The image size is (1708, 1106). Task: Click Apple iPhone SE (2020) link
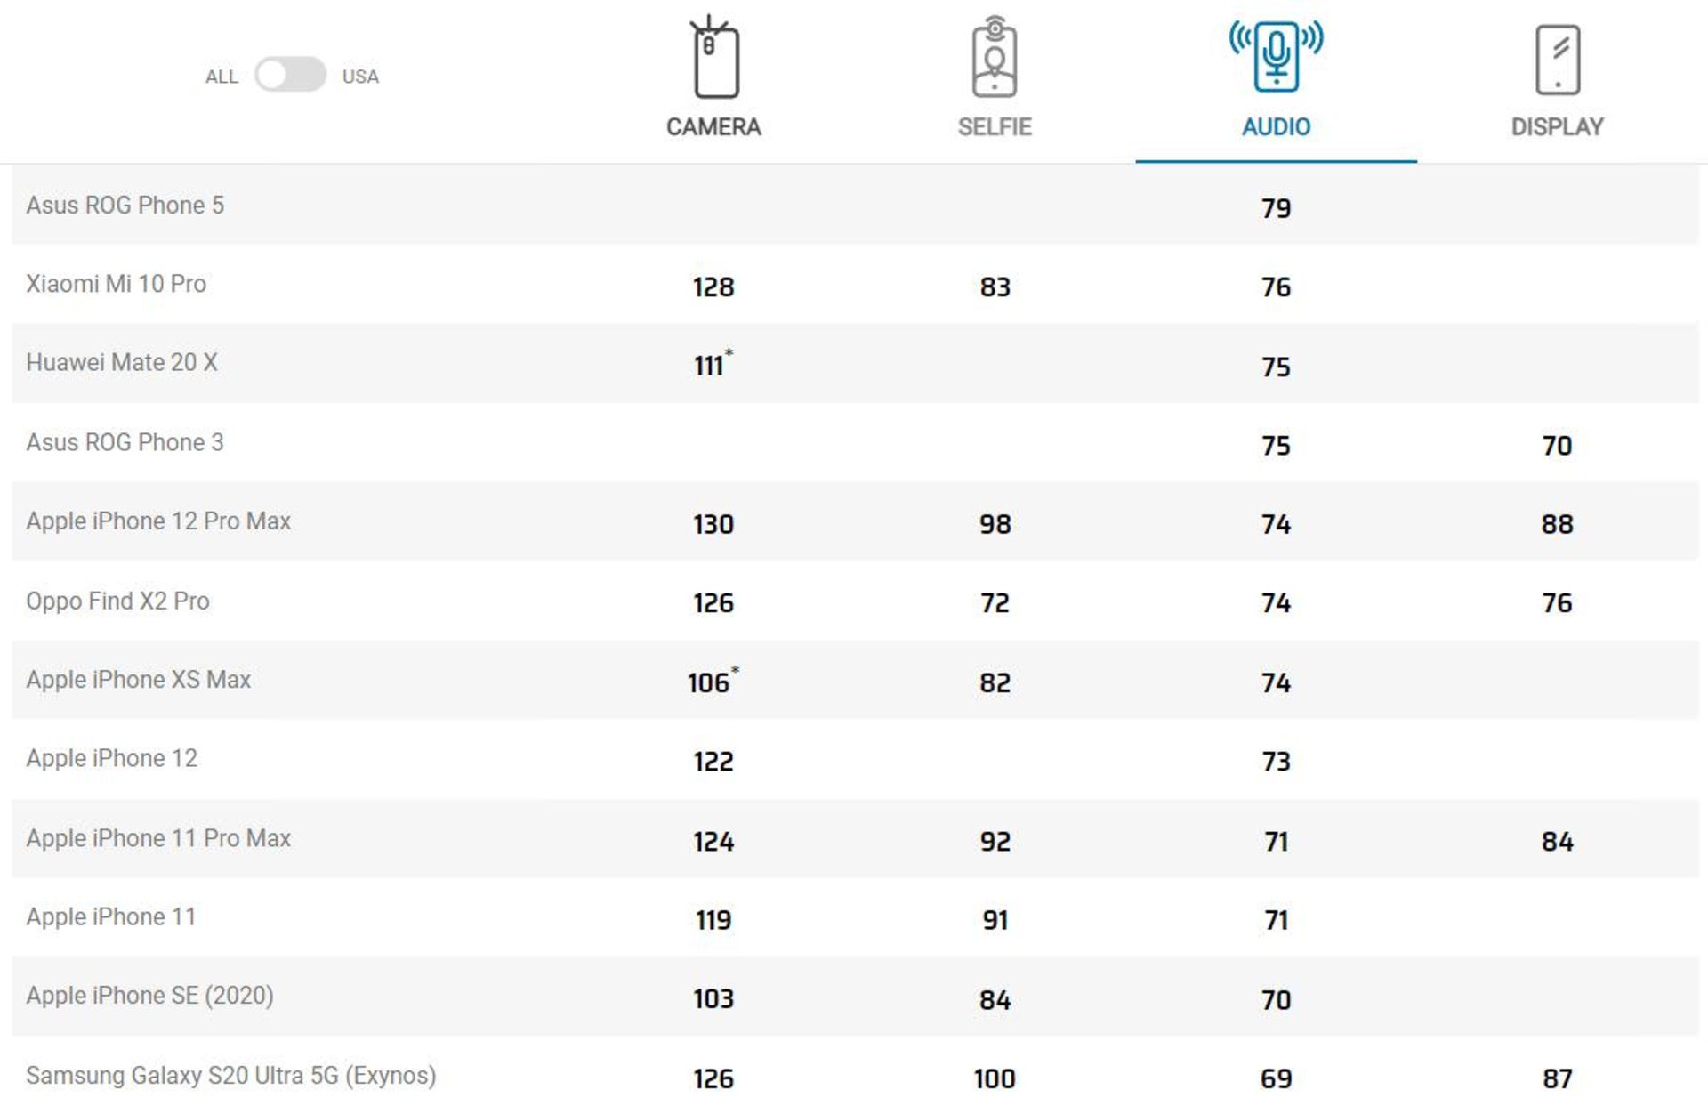pos(149,996)
